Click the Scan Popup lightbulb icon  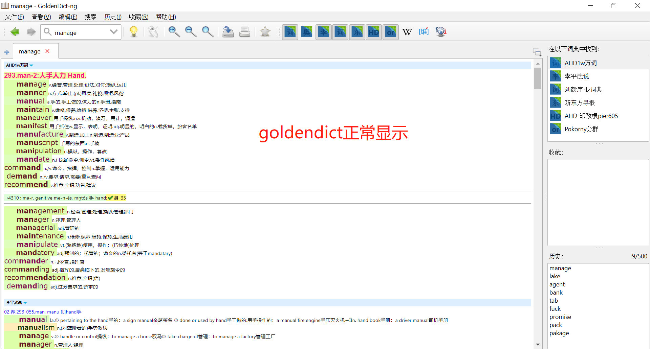pos(134,32)
